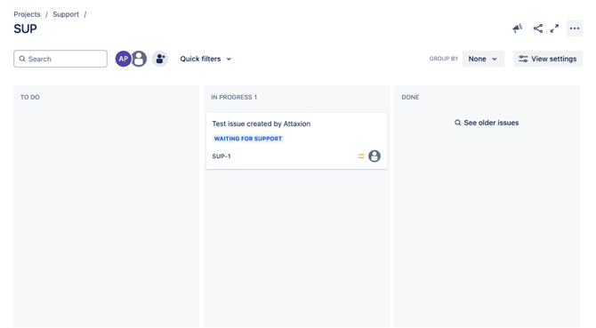This screenshot has width=596, height=328.
Task: Click the feedback megaphone icon
Action: click(518, 28)
